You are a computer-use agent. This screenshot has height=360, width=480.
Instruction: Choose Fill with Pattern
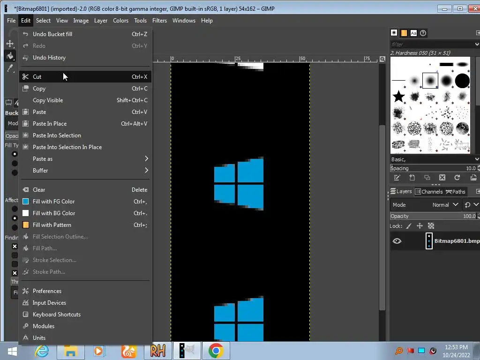85,225
